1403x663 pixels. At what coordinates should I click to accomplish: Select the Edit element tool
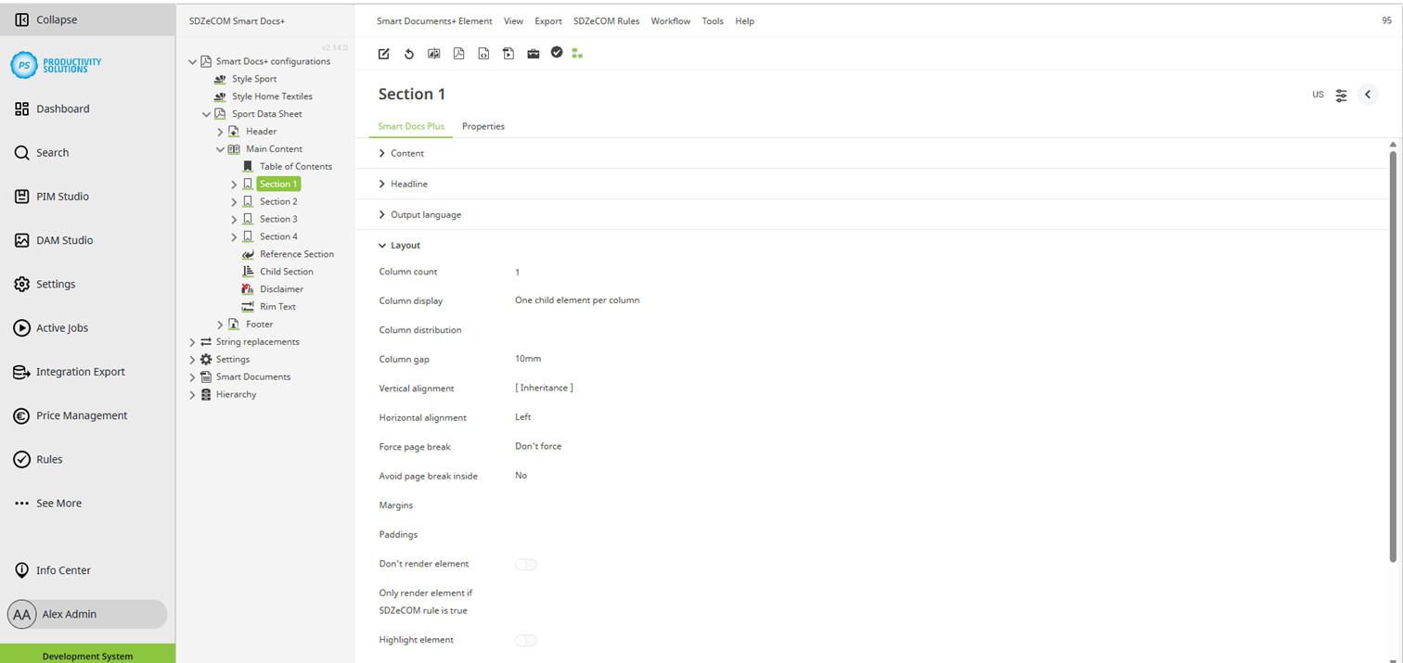point(383,53)
